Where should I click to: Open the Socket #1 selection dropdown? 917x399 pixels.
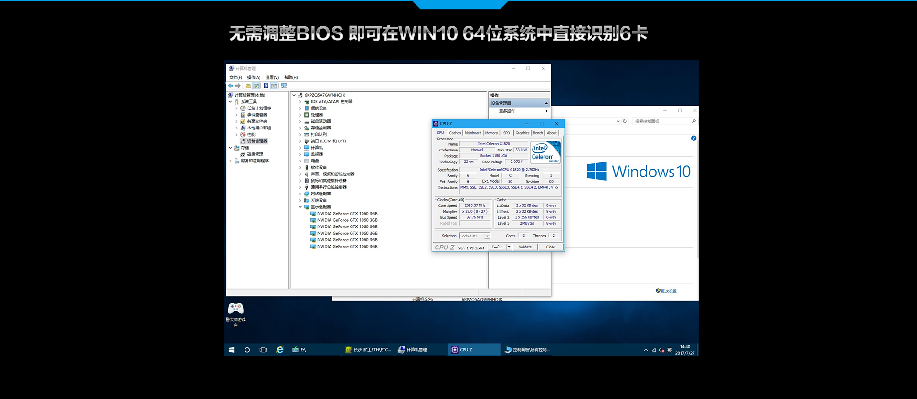(x=487, y=236)
